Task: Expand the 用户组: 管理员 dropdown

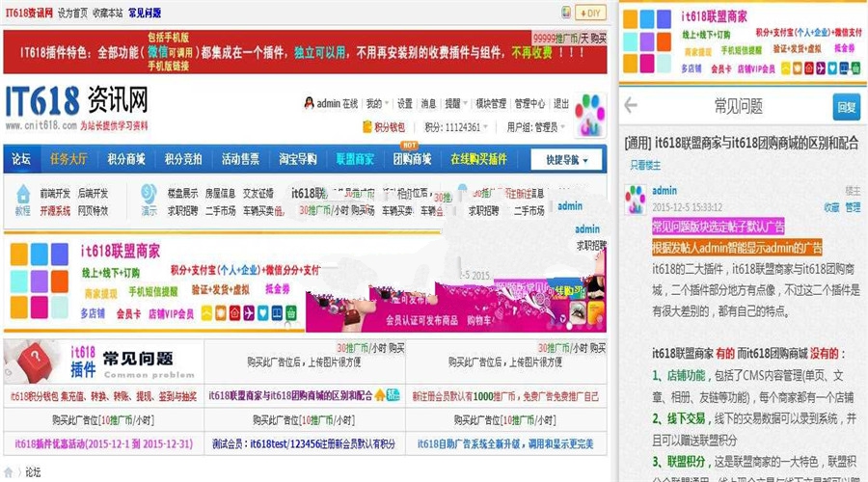Action: pos(535,127)
